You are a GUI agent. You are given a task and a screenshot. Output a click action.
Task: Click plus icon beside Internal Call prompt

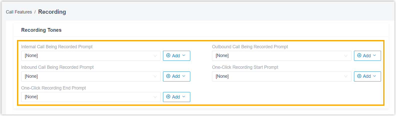pyautogui.click(x=168, y=55)
